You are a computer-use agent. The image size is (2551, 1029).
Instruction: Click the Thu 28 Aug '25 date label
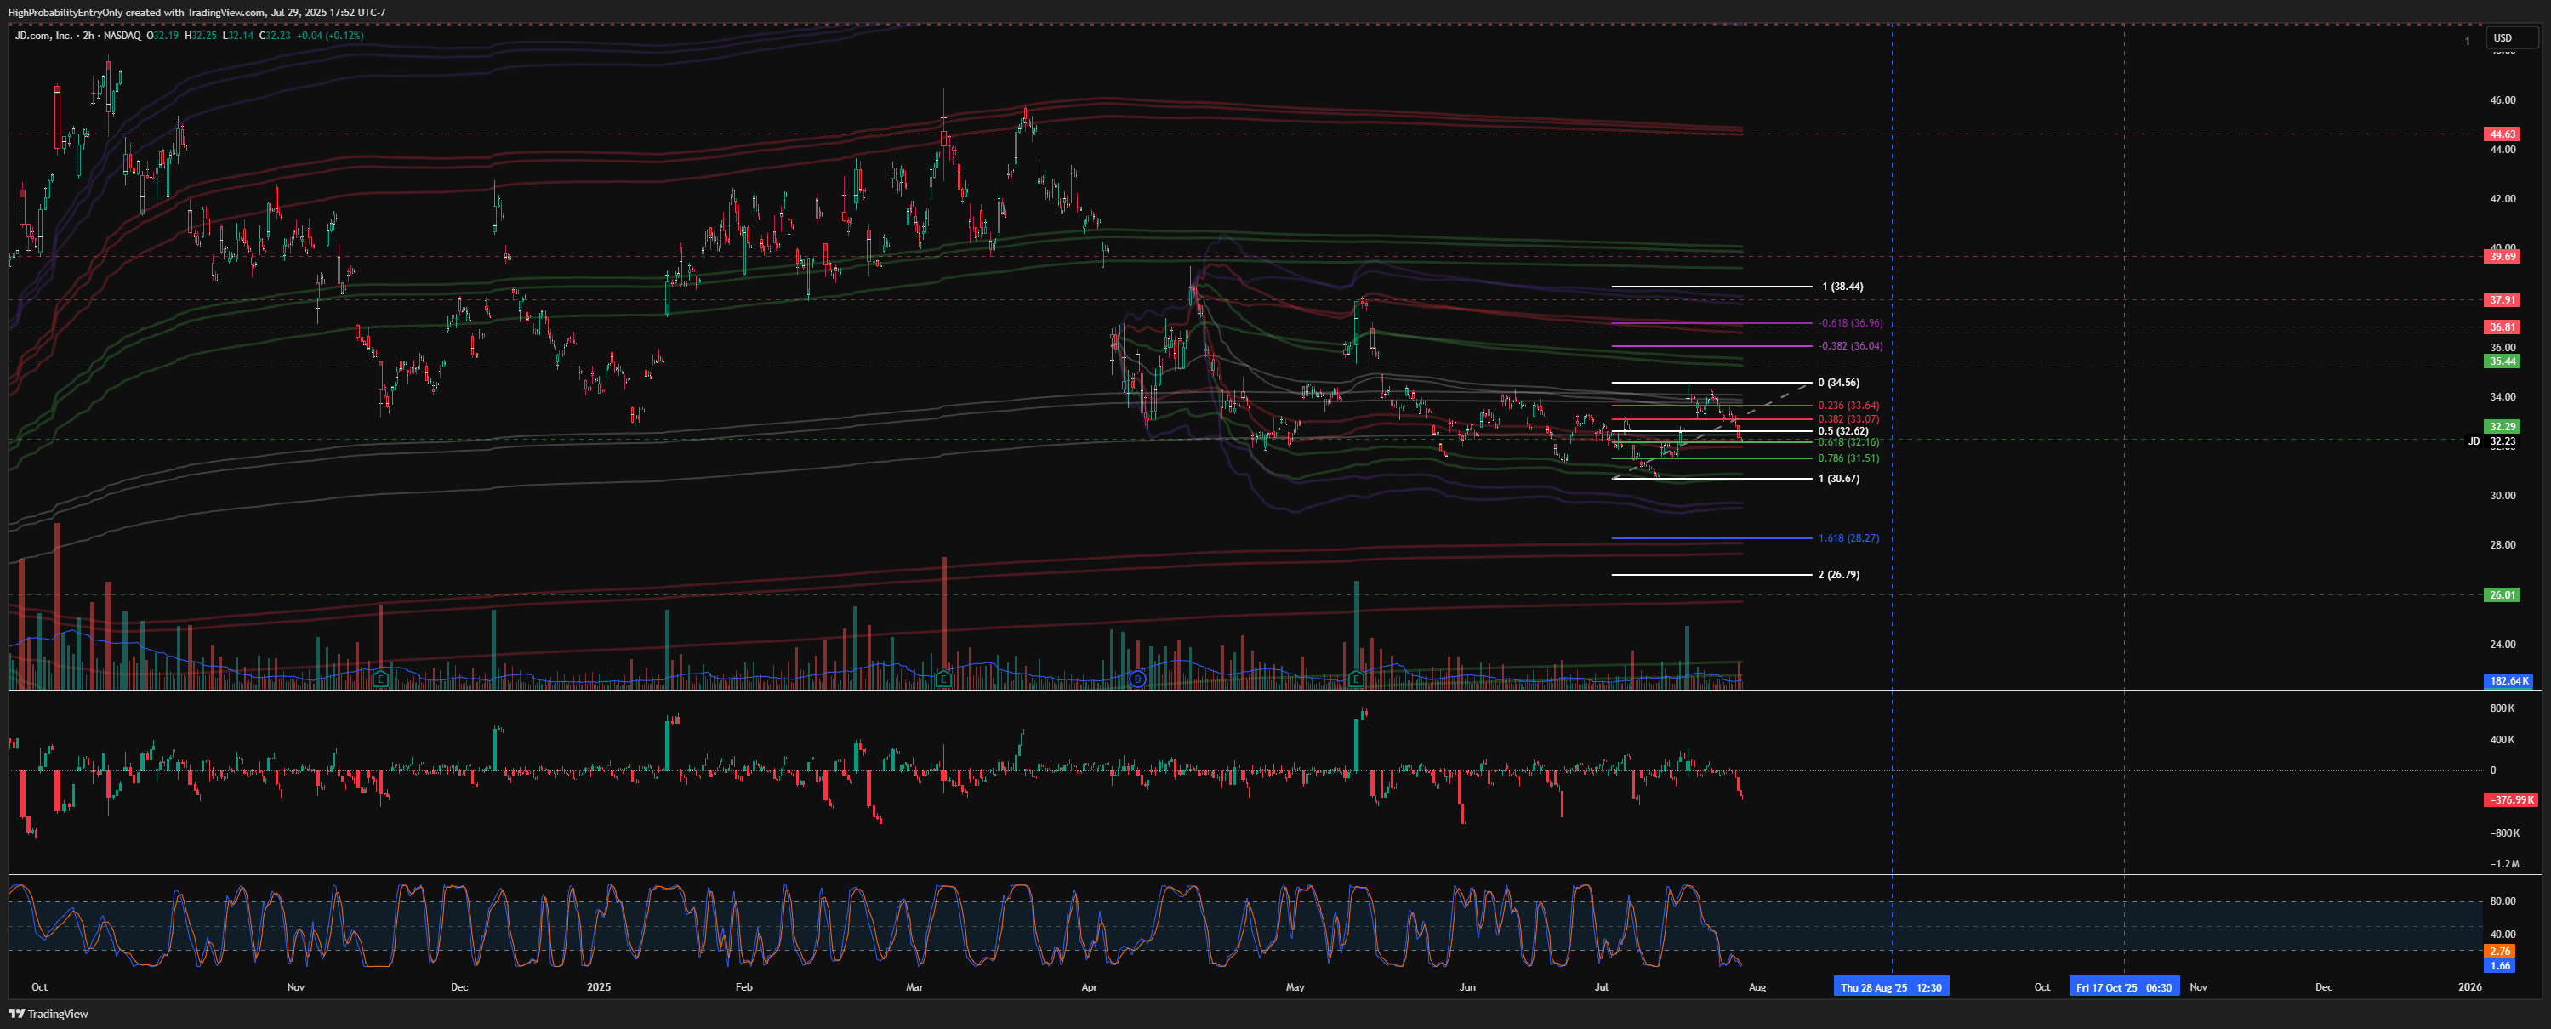[x=1892, y=986]
